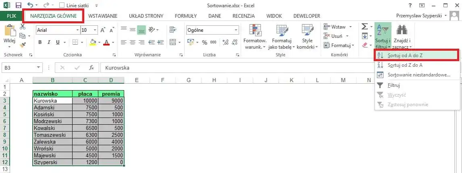Click the Wklej paste icon
The image size is (462, 173).
click(x=9, y=31)
